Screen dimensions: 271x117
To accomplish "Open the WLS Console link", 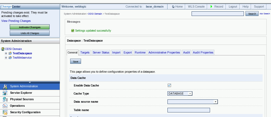I will click(x=196, y=6).
